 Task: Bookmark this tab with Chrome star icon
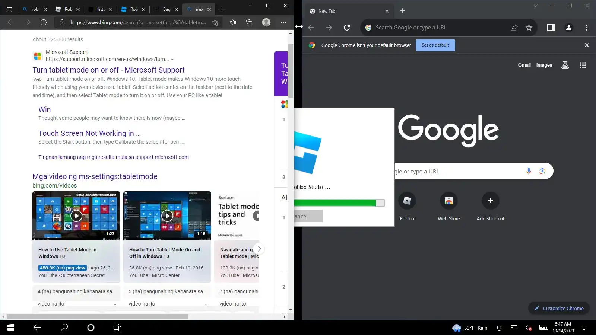(529, 28)
